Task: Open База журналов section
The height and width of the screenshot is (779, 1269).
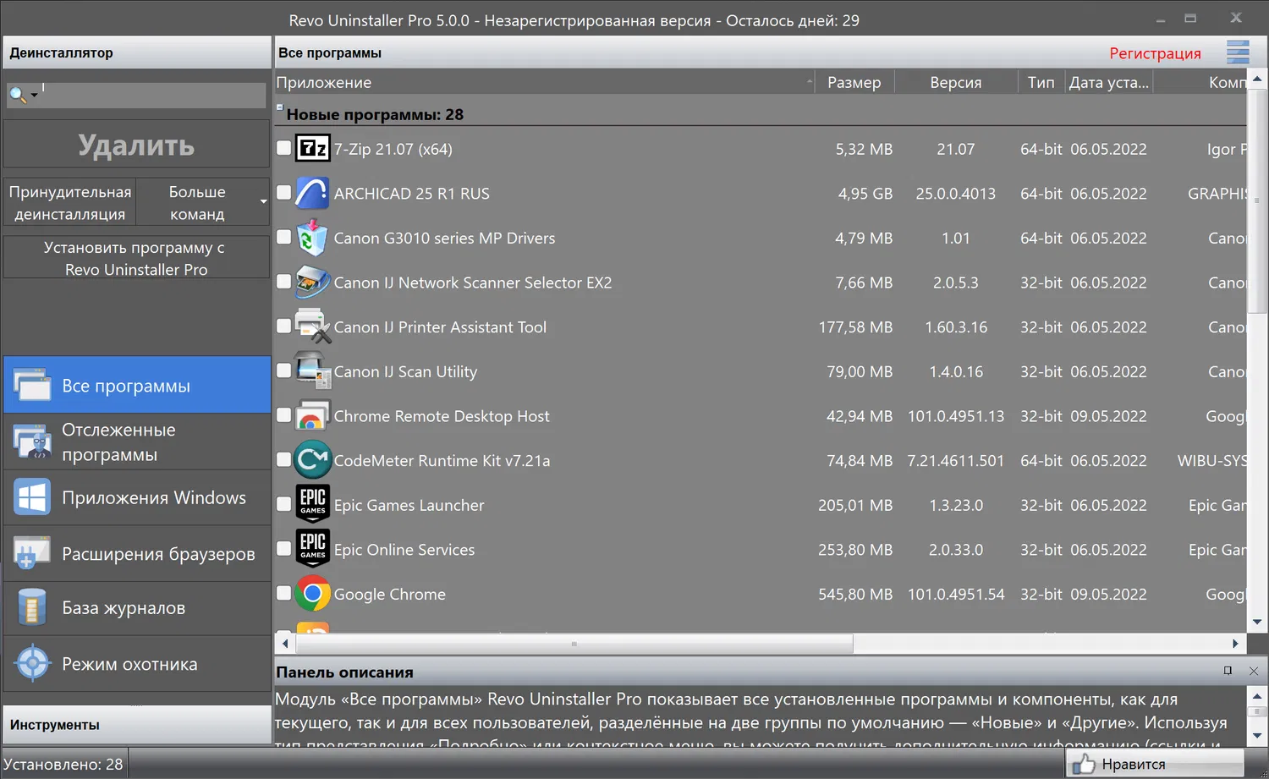Action: click(137, 608)
